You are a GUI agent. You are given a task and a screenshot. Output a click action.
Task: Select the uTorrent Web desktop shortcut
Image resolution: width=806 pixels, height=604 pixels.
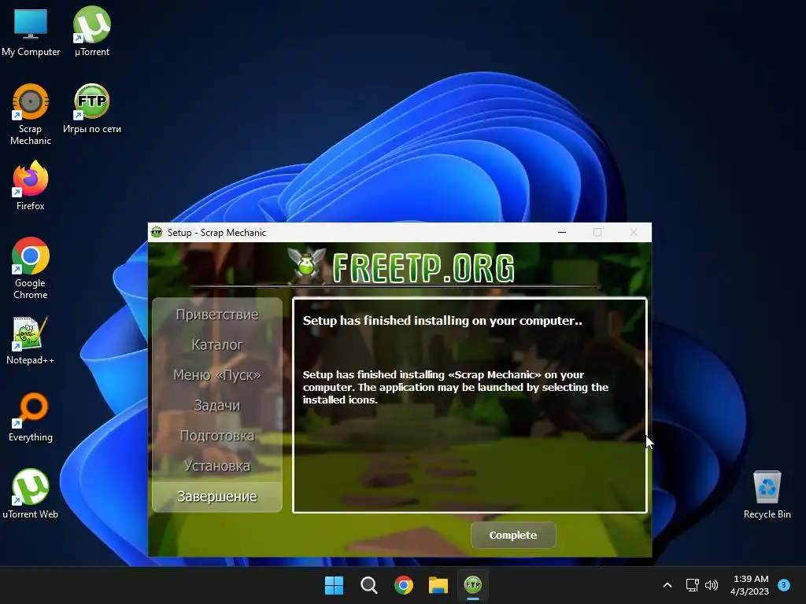click(31, 495)
